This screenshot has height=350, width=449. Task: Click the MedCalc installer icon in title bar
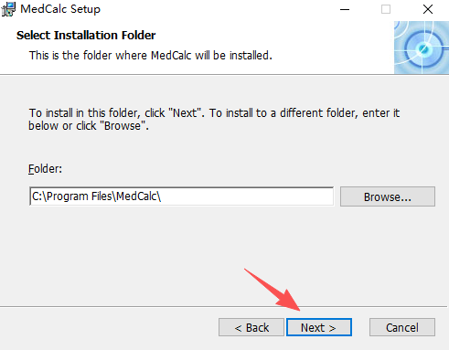point(8,9)
